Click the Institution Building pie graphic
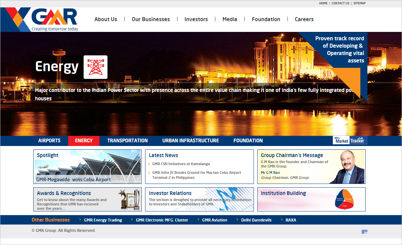The height and width of the screenshot is (245, 402). [344, 199]
